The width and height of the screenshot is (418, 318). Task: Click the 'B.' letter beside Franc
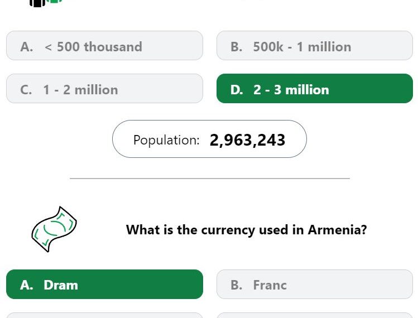(x=237, y=285)
